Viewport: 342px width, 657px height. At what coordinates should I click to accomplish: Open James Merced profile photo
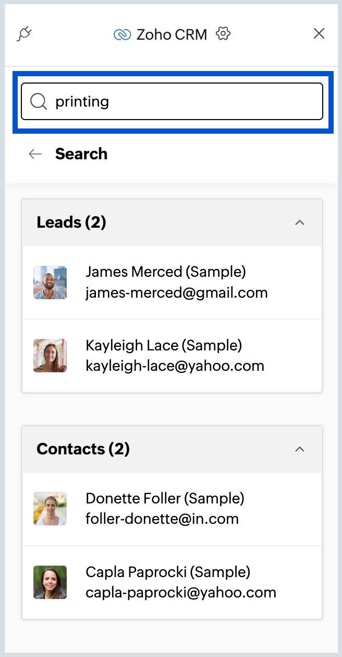(x=50, y=283)
